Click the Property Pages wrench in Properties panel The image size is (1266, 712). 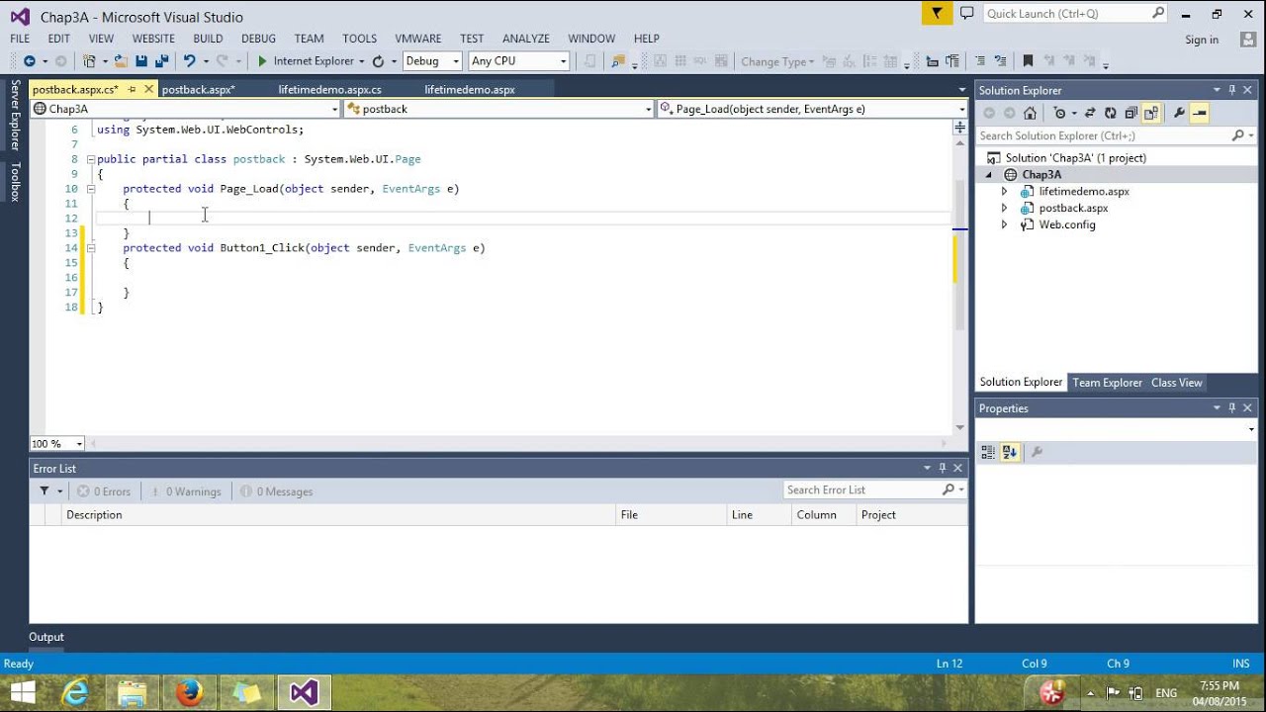pyautogui.click(x=1037, y=452)
